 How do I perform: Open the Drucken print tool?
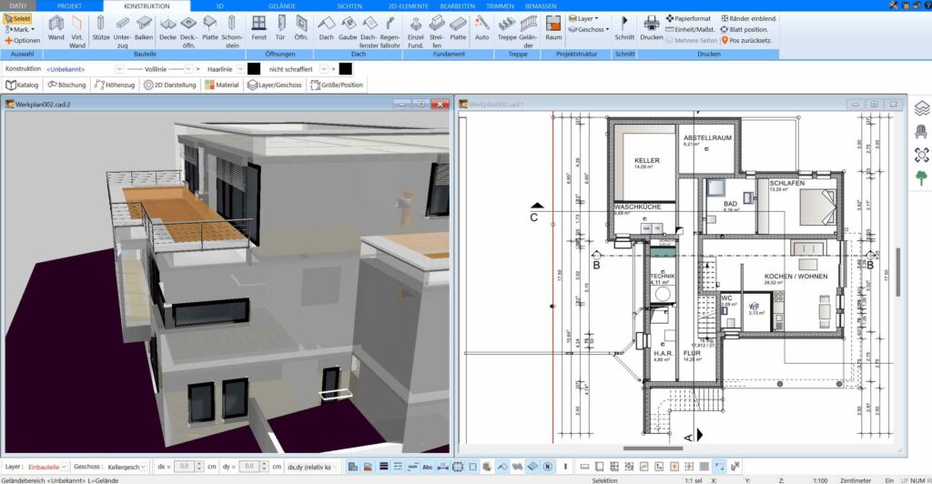coord(651,29)
